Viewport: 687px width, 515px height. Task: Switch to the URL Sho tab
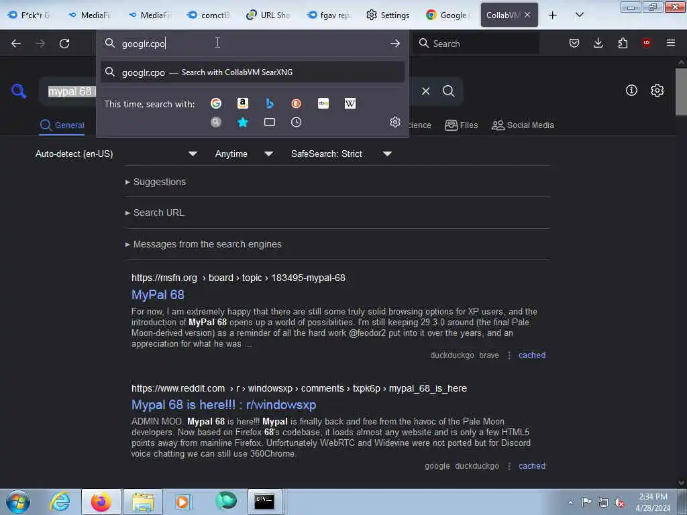coord(268,15)
